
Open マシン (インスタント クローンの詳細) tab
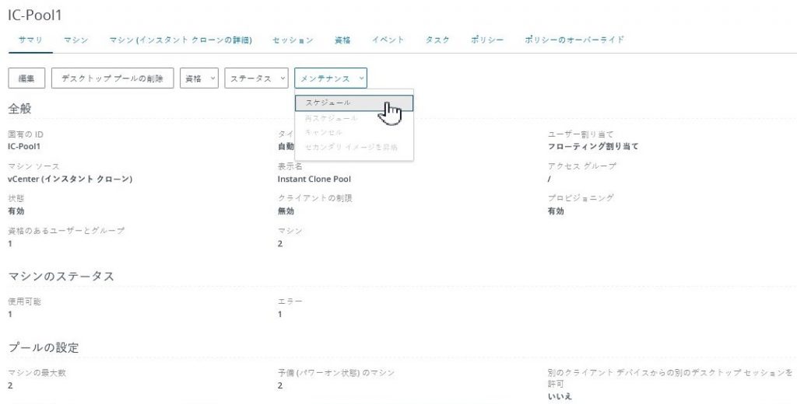pyautogui.click(x=180, y=40)
